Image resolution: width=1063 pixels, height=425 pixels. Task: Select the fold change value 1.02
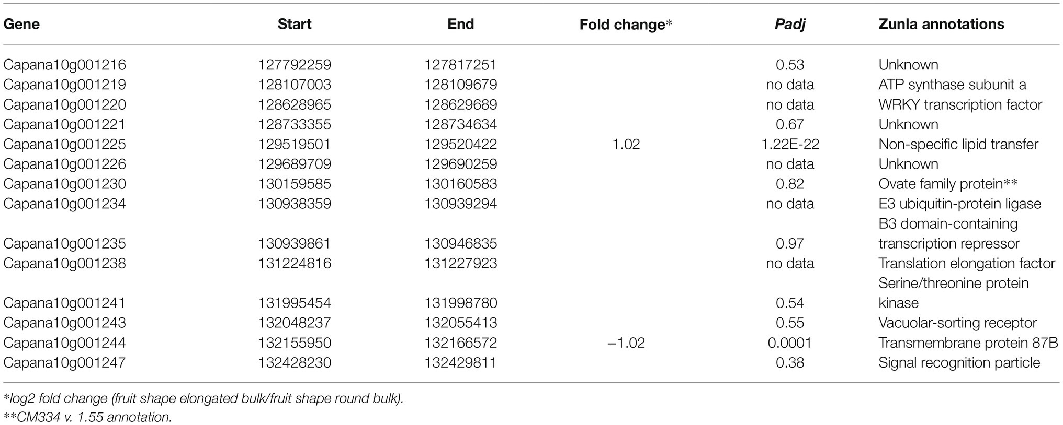click(x=626, y=144)
